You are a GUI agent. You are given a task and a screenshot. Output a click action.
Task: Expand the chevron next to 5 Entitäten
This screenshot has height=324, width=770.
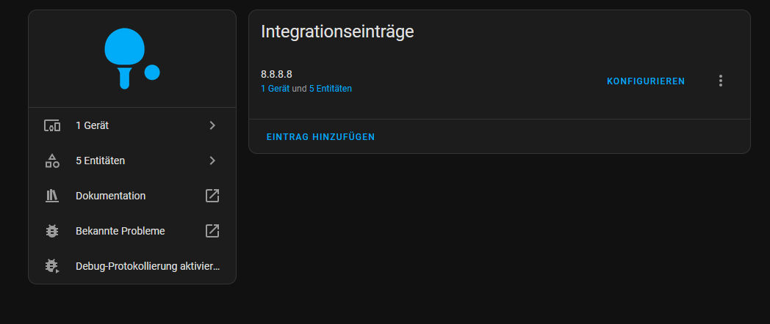coord(212,161)
